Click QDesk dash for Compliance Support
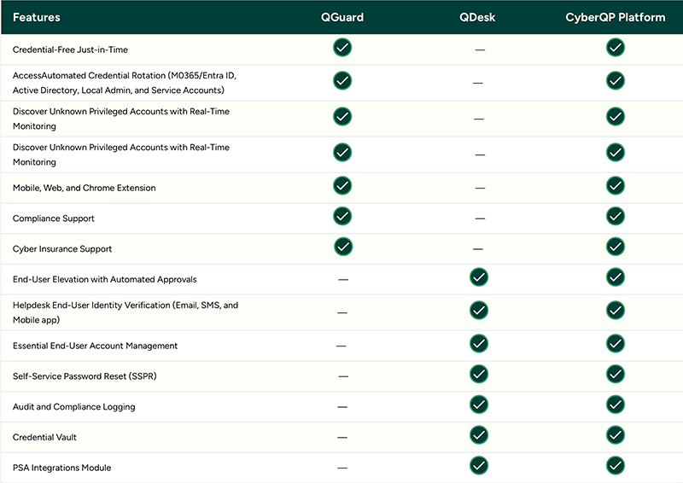683x483 pixels. click(x=480, y=218)
